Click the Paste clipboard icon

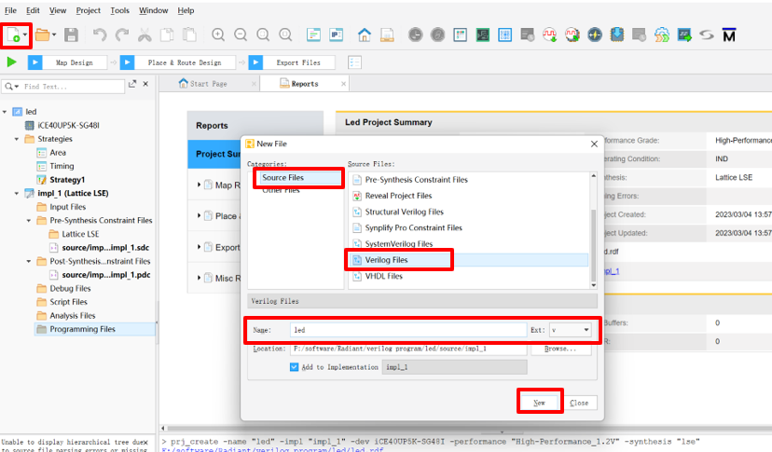pyautogui.click(x=189, y=35)
